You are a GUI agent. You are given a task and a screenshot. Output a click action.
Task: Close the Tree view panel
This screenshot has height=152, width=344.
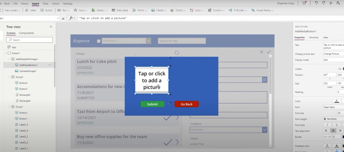click(x=51, y=27)
